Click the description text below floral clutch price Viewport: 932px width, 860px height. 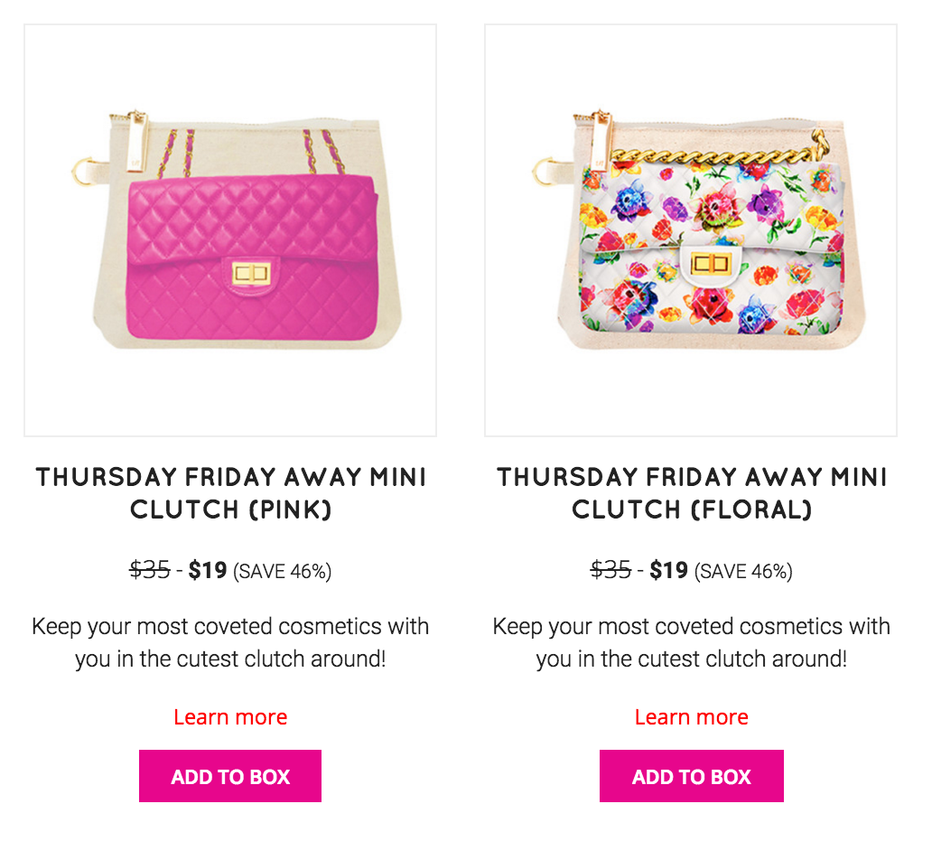[x=691, y=642]
